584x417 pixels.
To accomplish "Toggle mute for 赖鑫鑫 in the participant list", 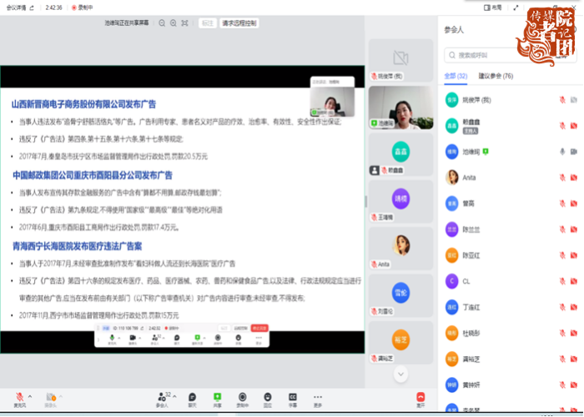I will (x=562, y=126).
